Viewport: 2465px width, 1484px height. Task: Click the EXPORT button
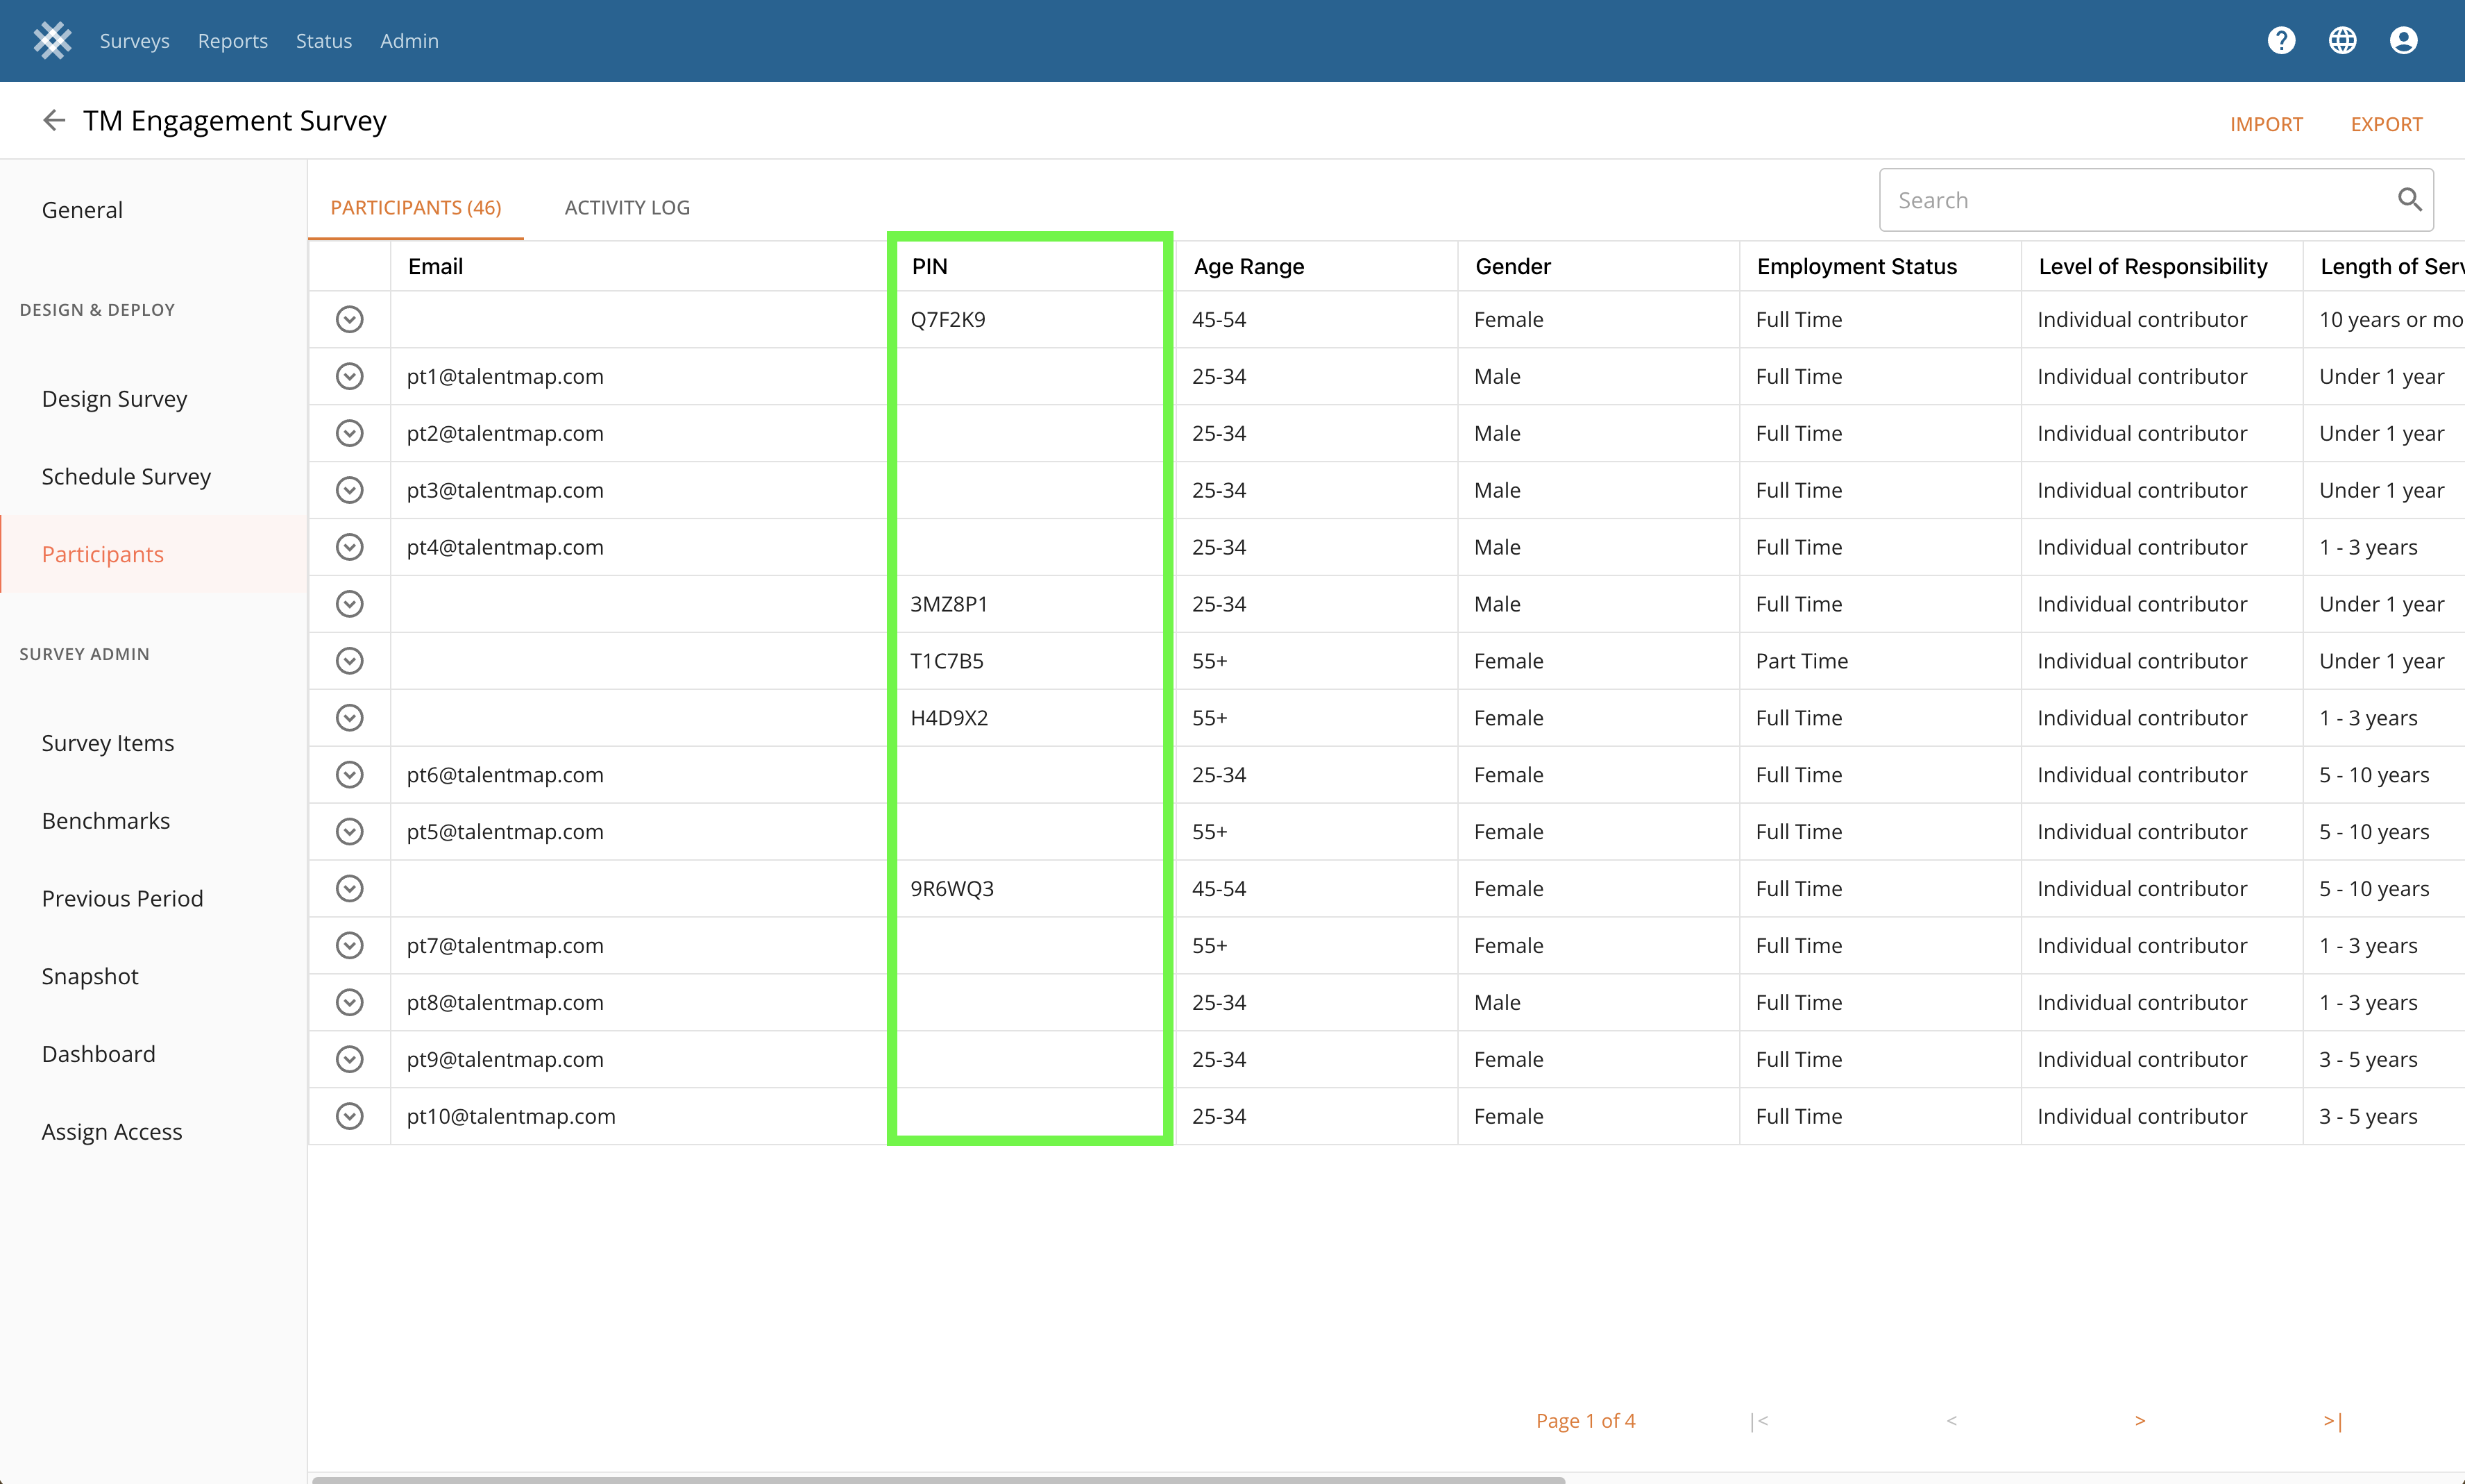pyautogui.click(x=2386, y=125)
